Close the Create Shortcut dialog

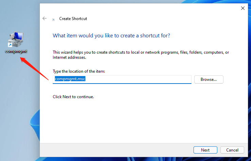pos(243,8)
